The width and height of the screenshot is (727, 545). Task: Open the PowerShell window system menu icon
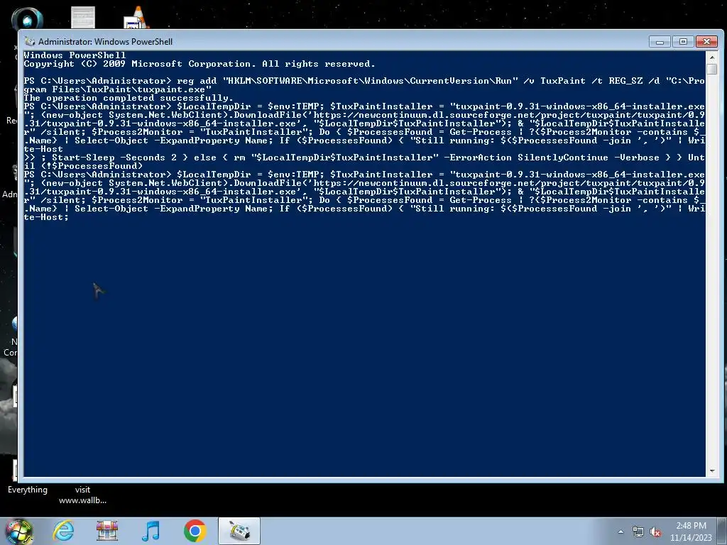(x=30, y=42)
